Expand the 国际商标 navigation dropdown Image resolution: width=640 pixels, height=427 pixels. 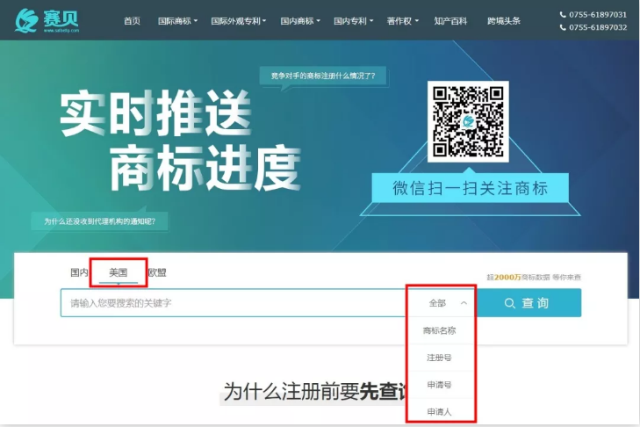[177, 20]
